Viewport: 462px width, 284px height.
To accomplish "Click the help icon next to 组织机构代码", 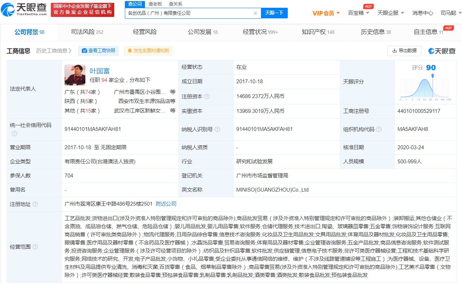I will coord(379,129).
